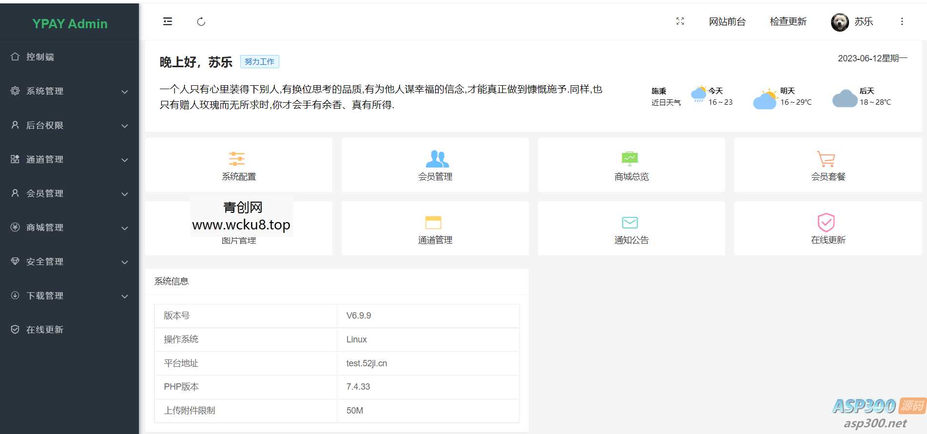Viewport: 927px width, 434px height.
Task: Click the 平台地址 row label
Action: 181,363
